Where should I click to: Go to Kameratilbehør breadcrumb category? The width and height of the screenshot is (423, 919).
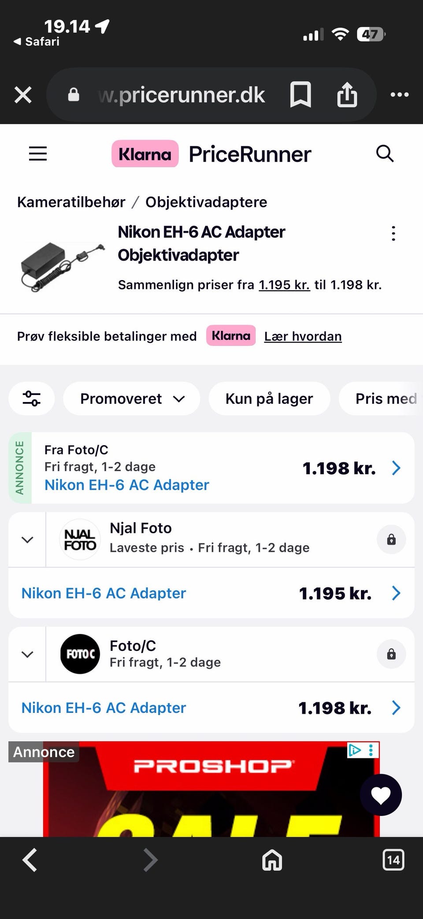tap(71, 202)
